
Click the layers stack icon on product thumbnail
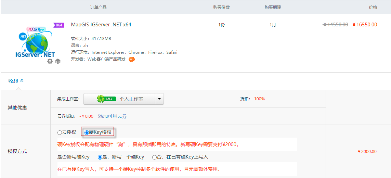point(58,61)
